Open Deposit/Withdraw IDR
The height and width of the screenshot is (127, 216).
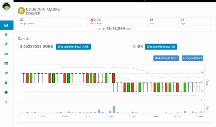[x=161, y=47]
